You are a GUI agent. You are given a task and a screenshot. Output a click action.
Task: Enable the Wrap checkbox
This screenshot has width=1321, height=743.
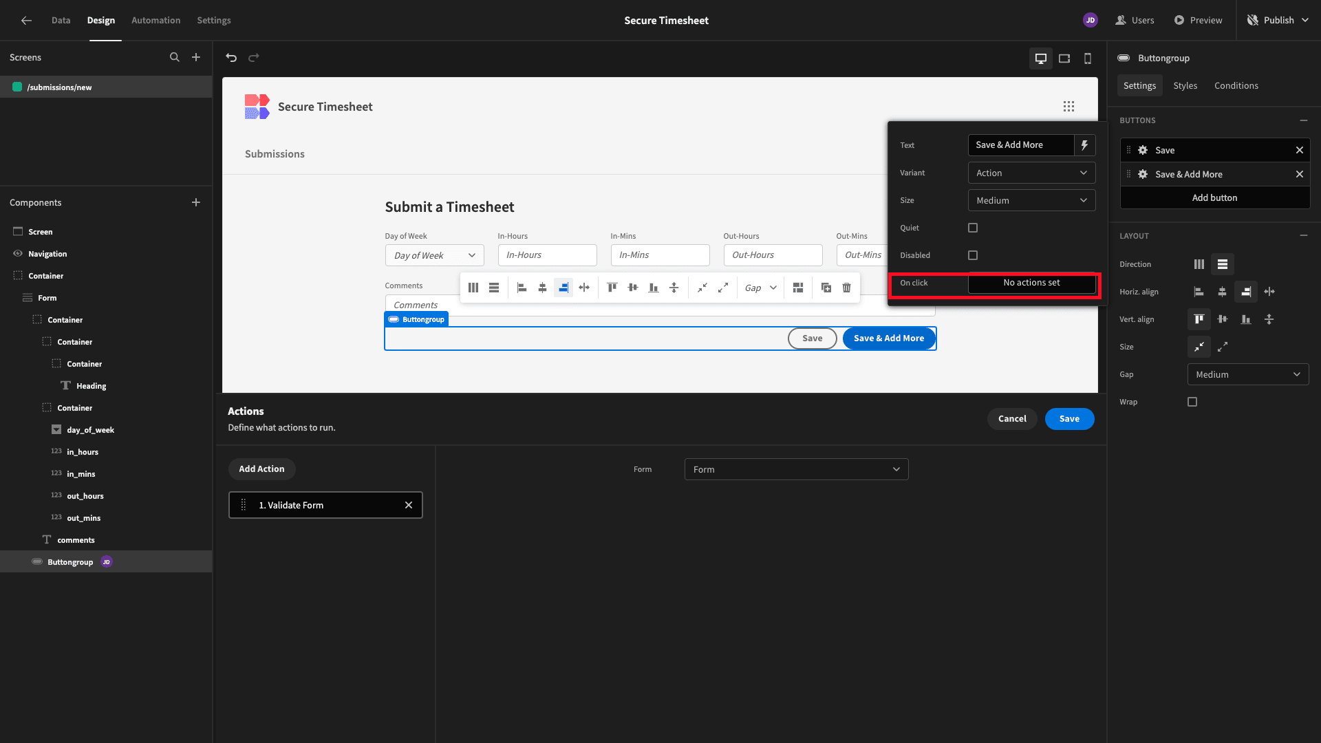click(x=1192, y=402)
